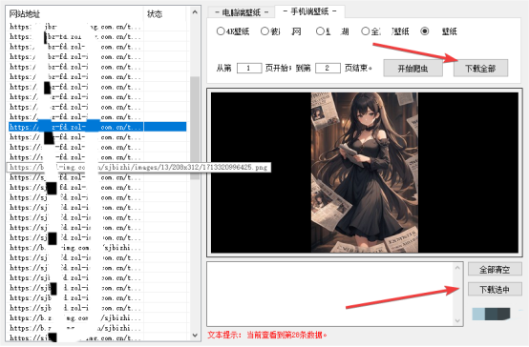Switch to the 手机端壁纸 tab
Image resolution: width=529 pixels, height=347 pixels.
pyautogui.click(x=309, y=11)
